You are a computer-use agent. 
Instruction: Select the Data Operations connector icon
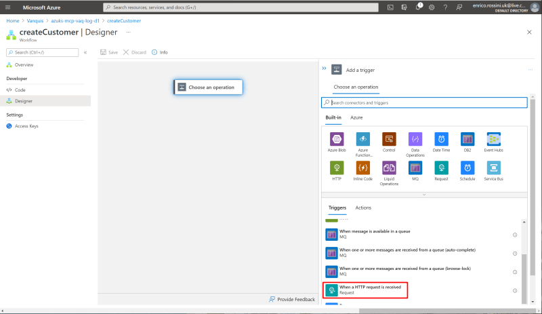tap(415, 139)
